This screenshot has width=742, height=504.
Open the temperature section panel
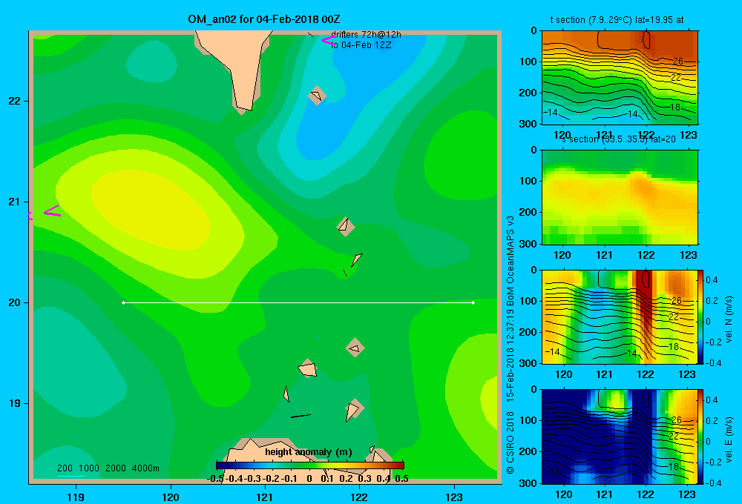pos(620,78)
